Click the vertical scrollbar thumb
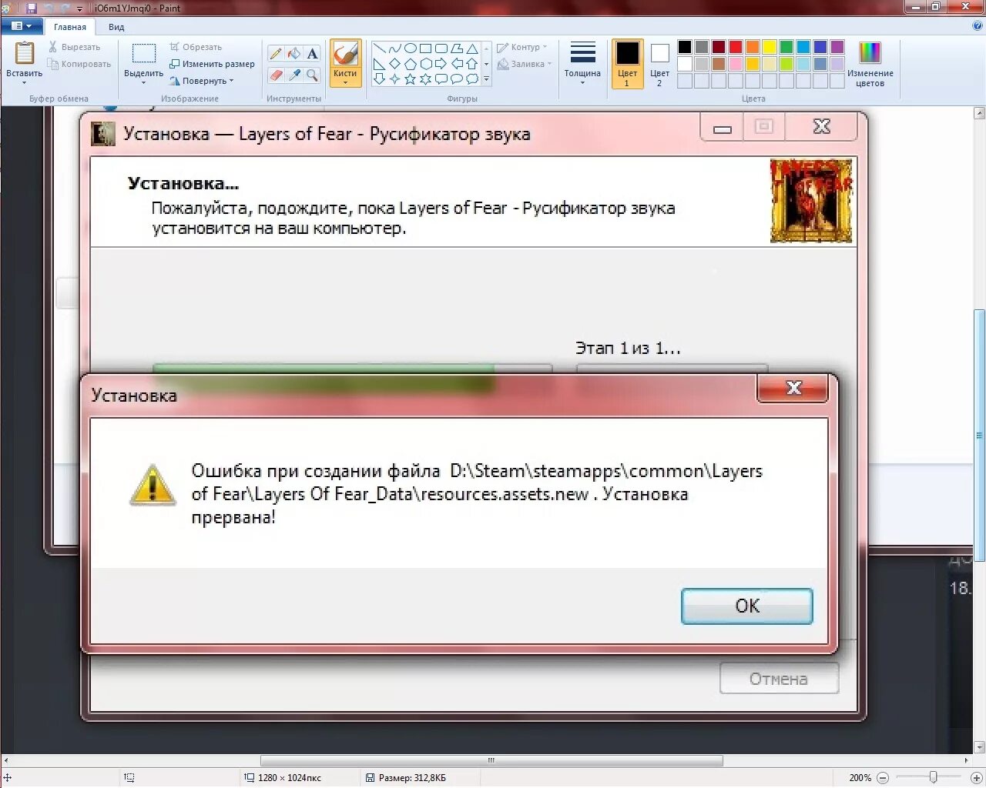This screenshot has width=986, height=788. 979,435
